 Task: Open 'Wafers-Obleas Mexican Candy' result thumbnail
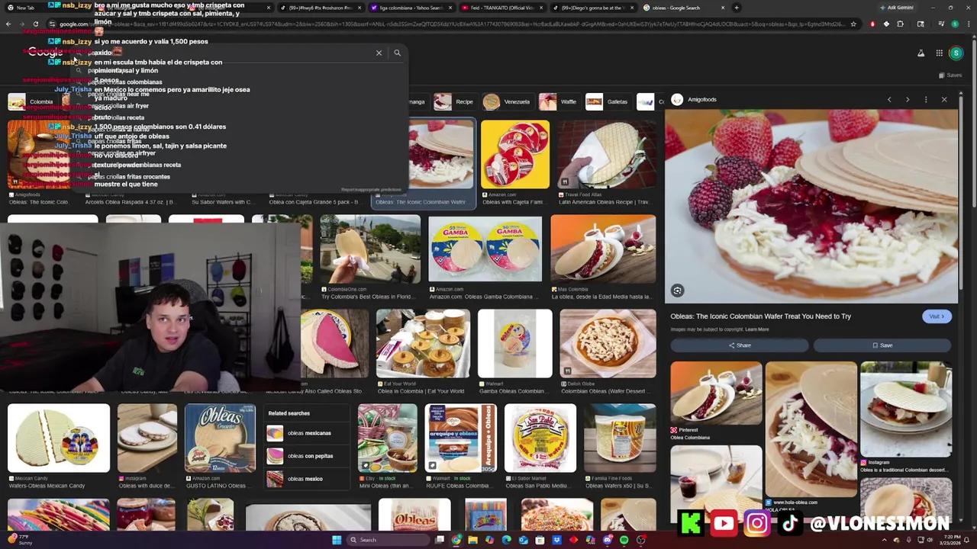pyautogui.click(x=59, y=438)
